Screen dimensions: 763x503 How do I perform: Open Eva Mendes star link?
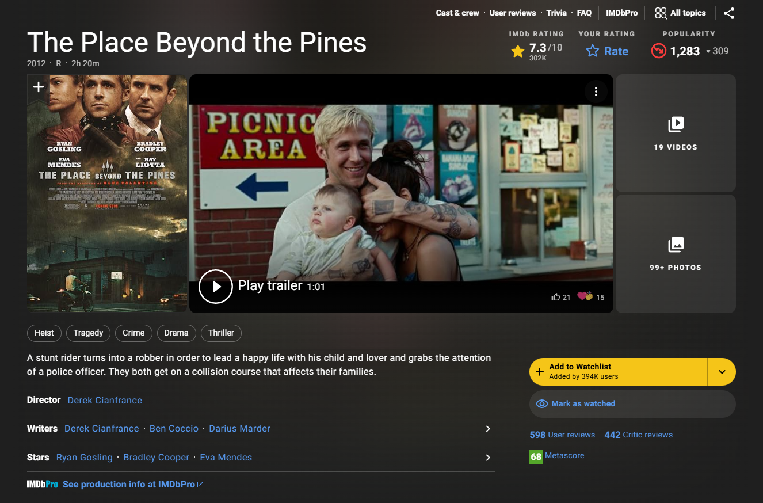point(226,458)
